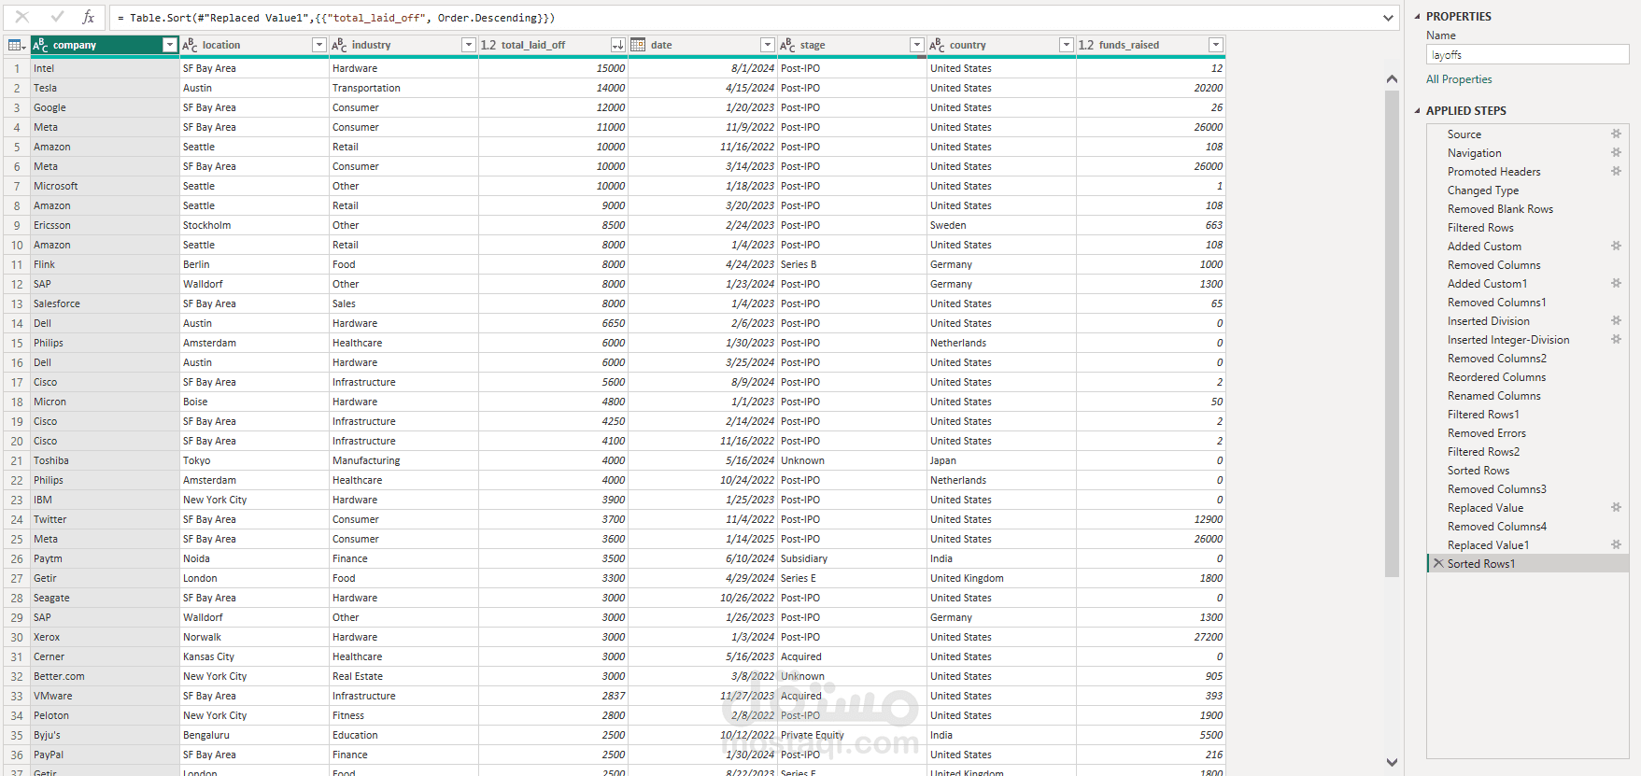
Task: Cancel formula edit with the X icon
Action: click(x=22, y=17)
